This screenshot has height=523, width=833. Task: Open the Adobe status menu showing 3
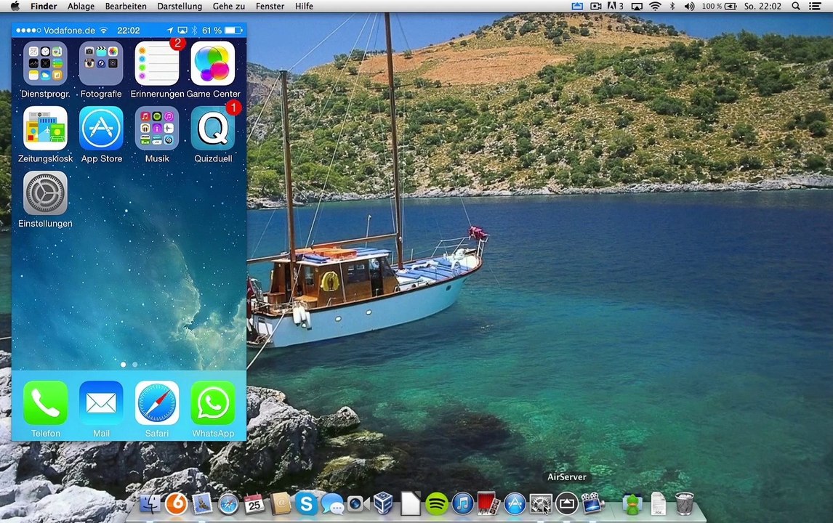(x=615, y=6)
